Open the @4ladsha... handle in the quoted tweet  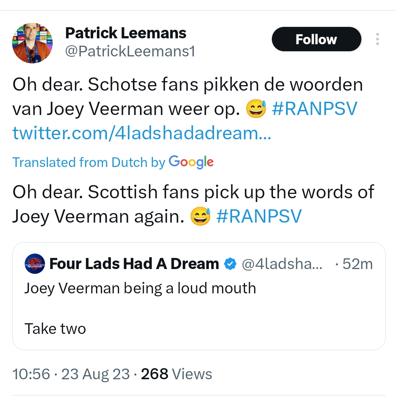coord(282,264)
